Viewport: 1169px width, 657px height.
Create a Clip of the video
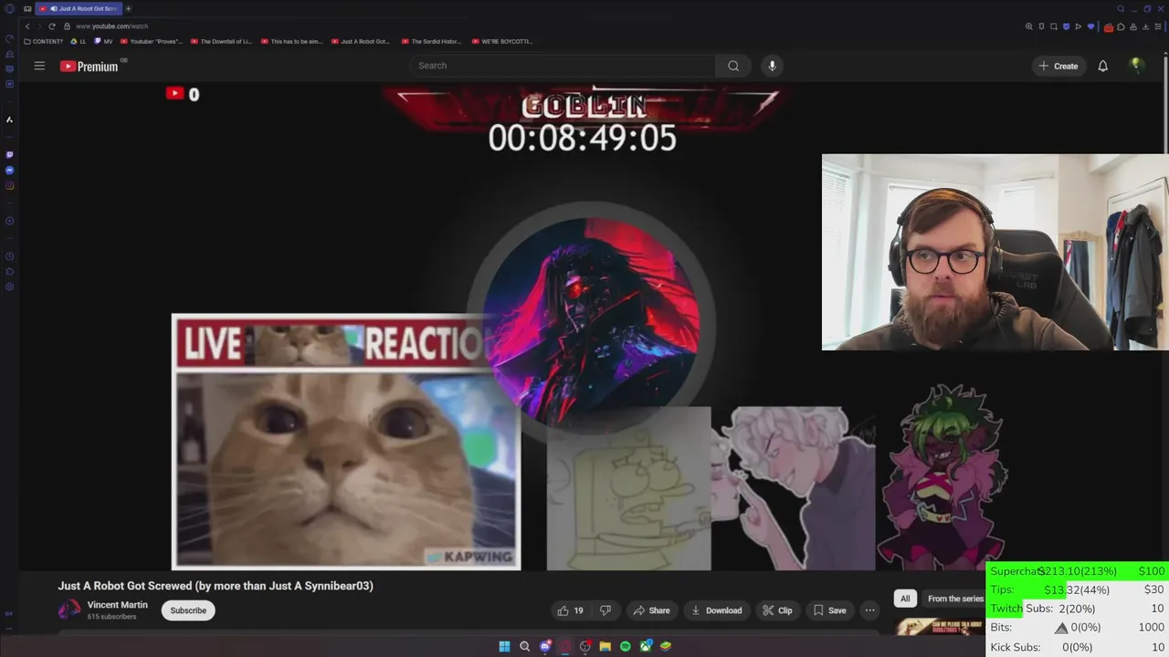(x=777, y=610)
